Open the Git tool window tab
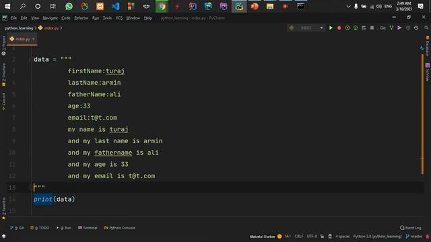Screen dimensions: 431x242 pyautogui.click(x=17, y=228)
